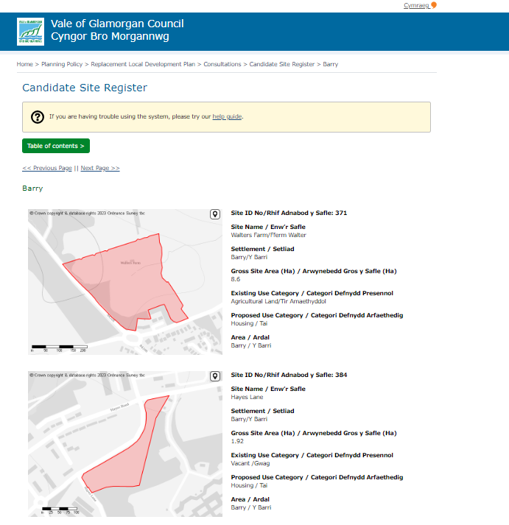Image resolution: width=509 pixels, height=525 pixels.
Task: Select the 1.92 gross site area value
Action: pos(237,441)
